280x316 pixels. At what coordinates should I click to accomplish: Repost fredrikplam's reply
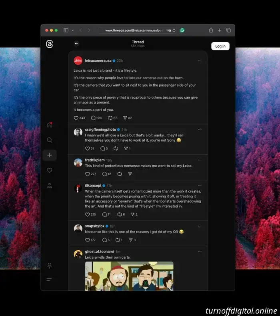[x=120, y=174]
